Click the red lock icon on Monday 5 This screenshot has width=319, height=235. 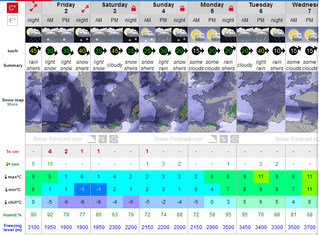(x=231, y=8)
